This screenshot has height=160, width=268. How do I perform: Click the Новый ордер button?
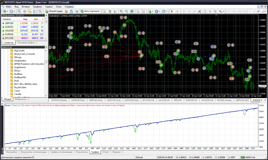pyautogui.click(x=54, y=11)
